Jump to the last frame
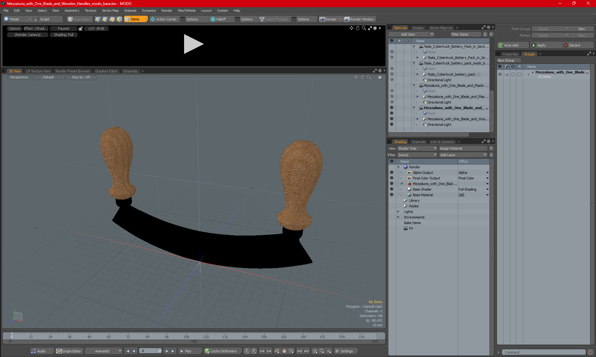Screen dimensions: 596x357 174,351
